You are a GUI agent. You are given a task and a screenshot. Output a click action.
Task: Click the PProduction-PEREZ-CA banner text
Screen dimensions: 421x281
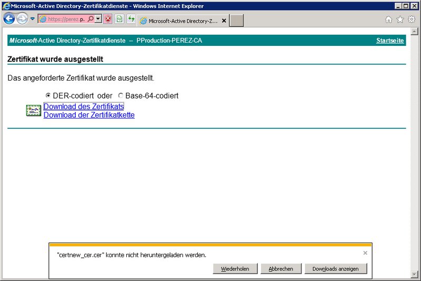click(169, 41)
